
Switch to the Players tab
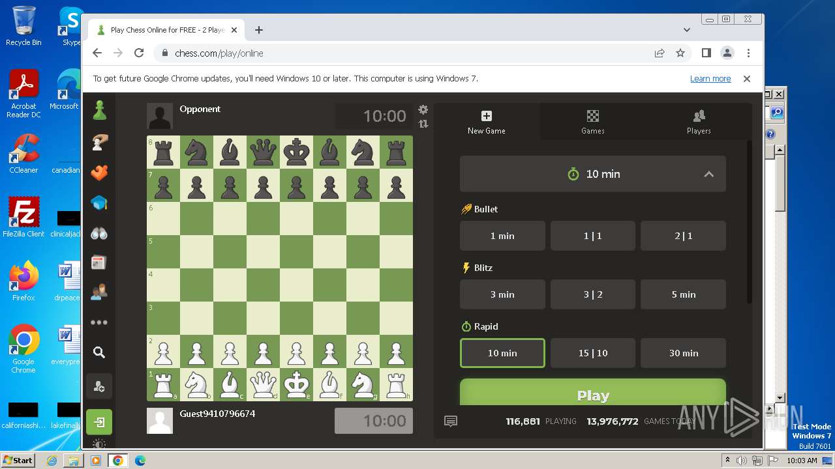[x=699, y=122]
